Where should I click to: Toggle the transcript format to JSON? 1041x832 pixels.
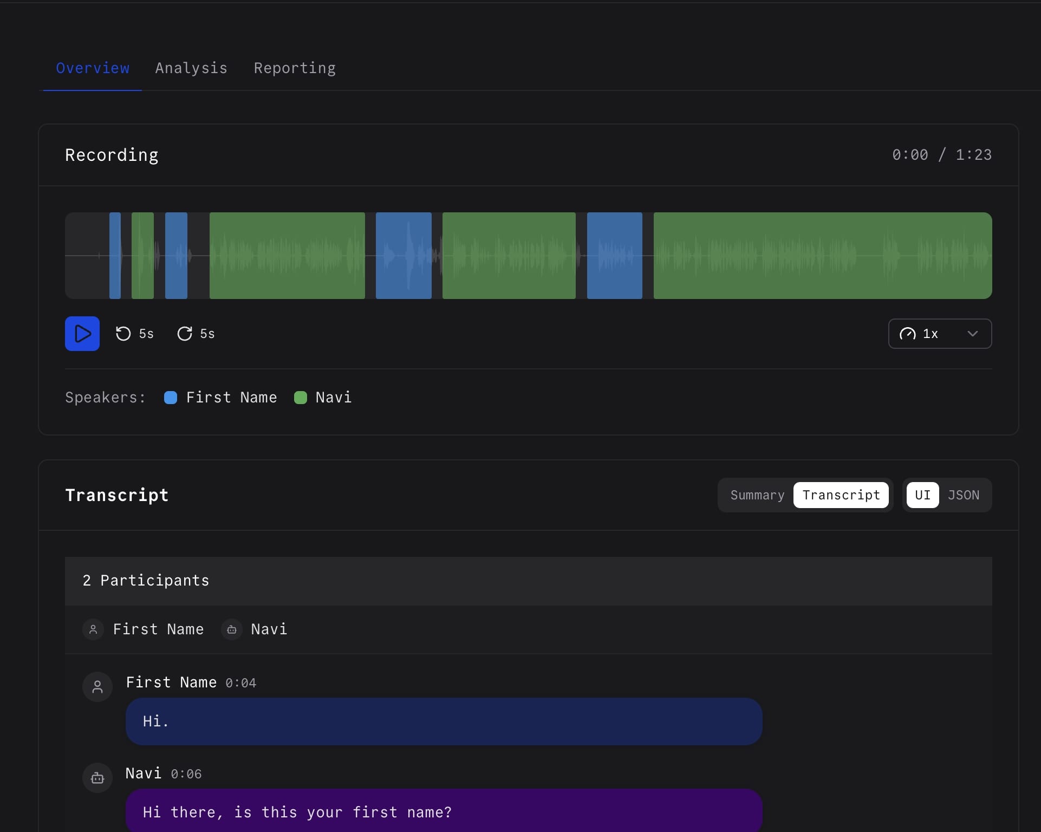coord(963,495)
